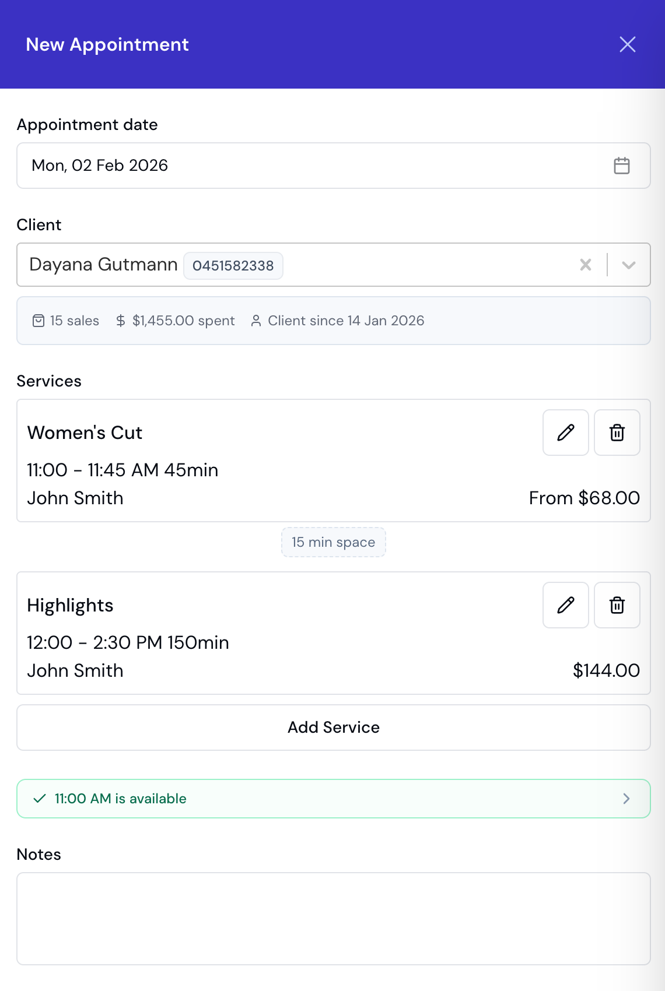Edit the Highlights service using pencil icon
Image resolution: width=665 pixels, height=991 pixels.
click(x=565, y=605)
